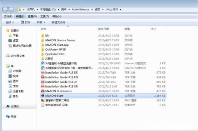Open the 工具(T) menu
Screen dimensions: 198x131
click(x=44, y=16)
